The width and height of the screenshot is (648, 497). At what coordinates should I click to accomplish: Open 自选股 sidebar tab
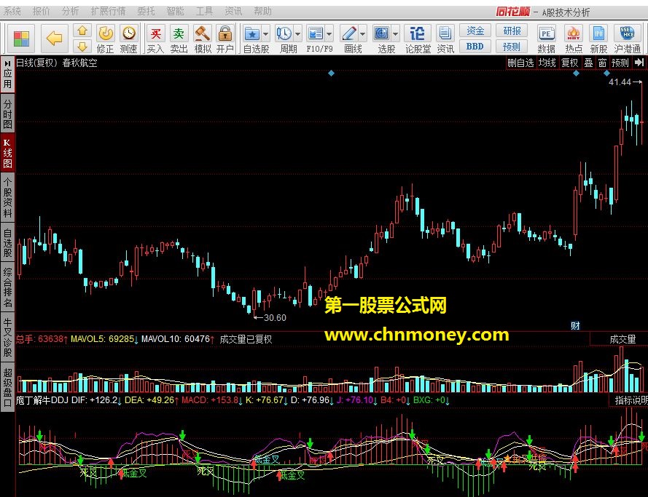[x=7, y=243]
